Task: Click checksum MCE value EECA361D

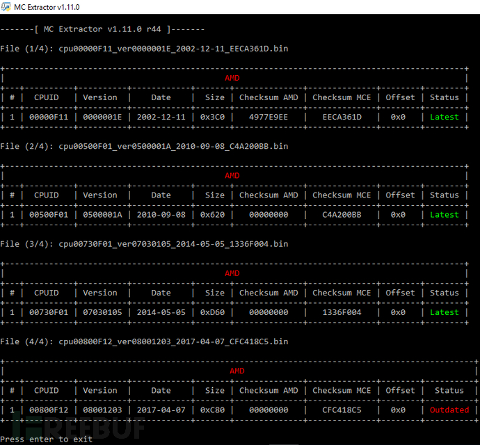Action: point(342,117)
